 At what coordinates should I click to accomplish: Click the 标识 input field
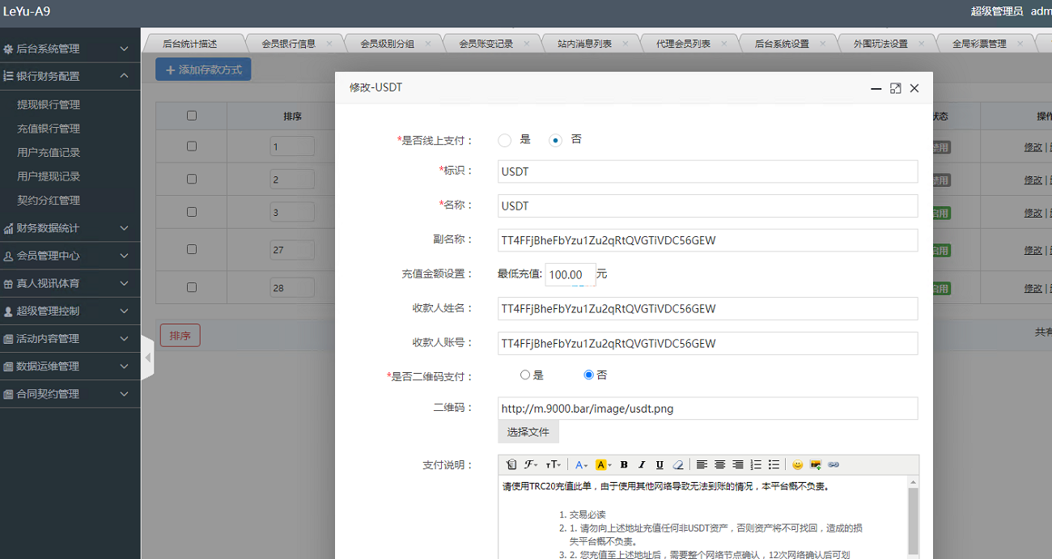click(708, 172)
